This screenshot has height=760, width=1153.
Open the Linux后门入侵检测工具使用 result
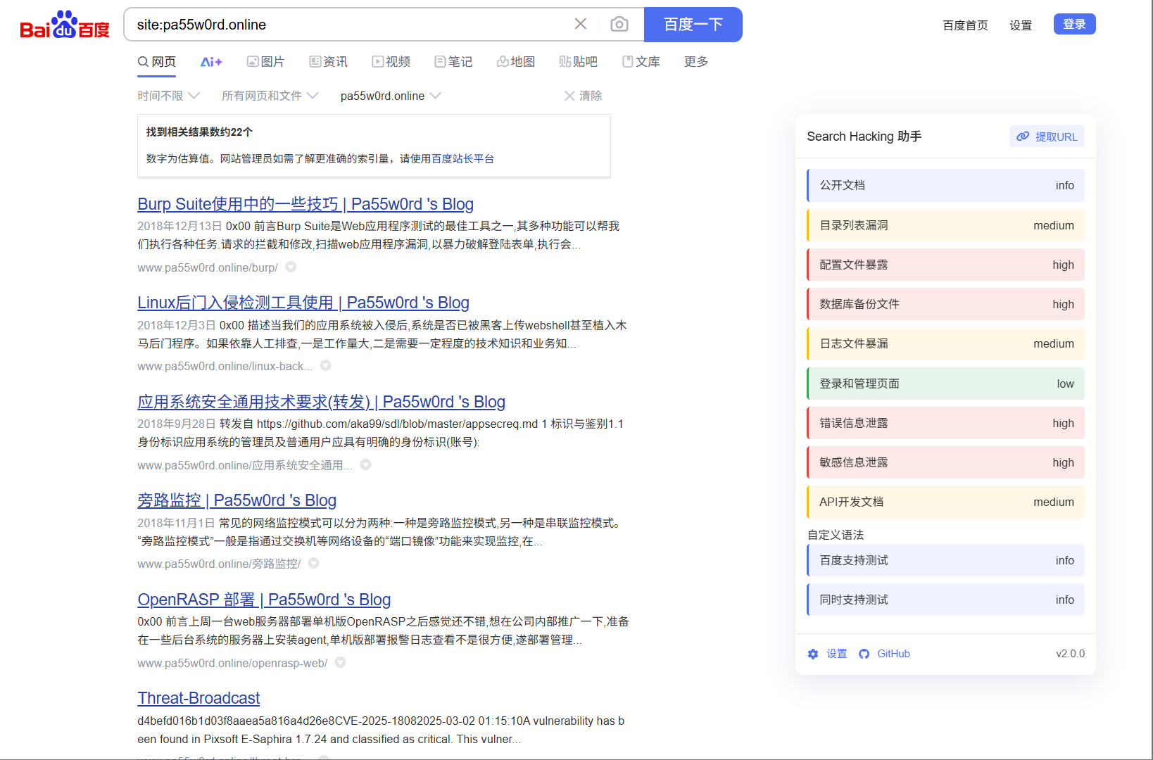(x=303, y=303)
